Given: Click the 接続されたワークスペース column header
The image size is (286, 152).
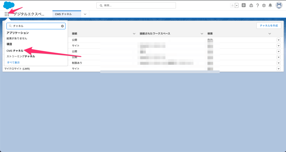Looking at the screenshot, I should (x=155, y=34).
